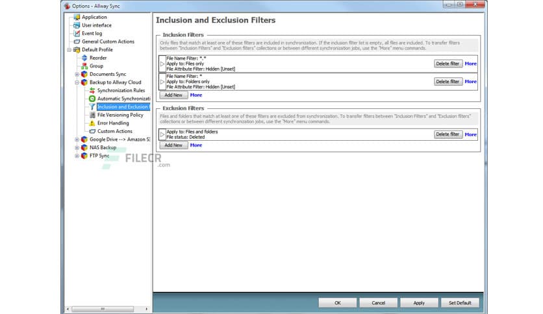
Task: Select User interface in the tree
Action: pyautogui.click(x=97, y=25)
